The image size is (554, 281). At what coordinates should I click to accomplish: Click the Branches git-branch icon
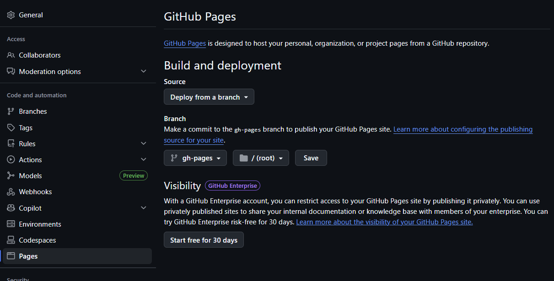11,111
